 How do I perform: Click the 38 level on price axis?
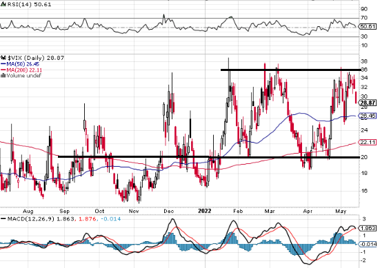click(364, 61)
